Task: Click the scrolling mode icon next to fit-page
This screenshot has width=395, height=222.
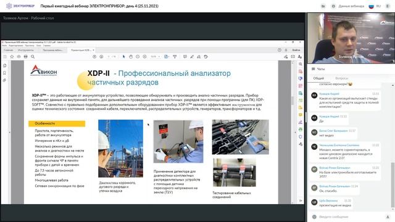Action: coord(175,57)
